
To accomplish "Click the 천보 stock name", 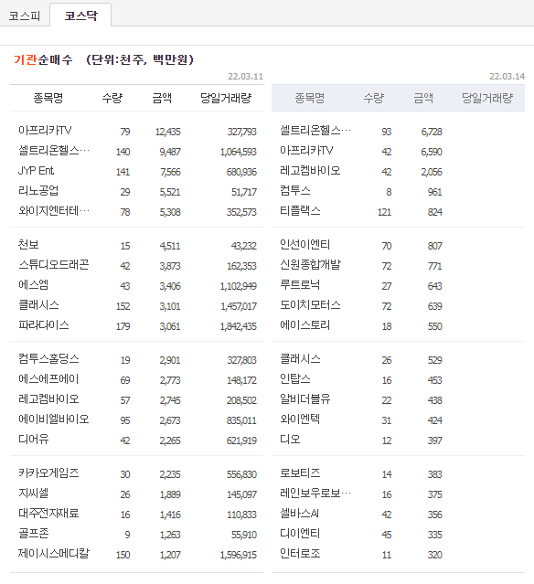I will point(28,245).
